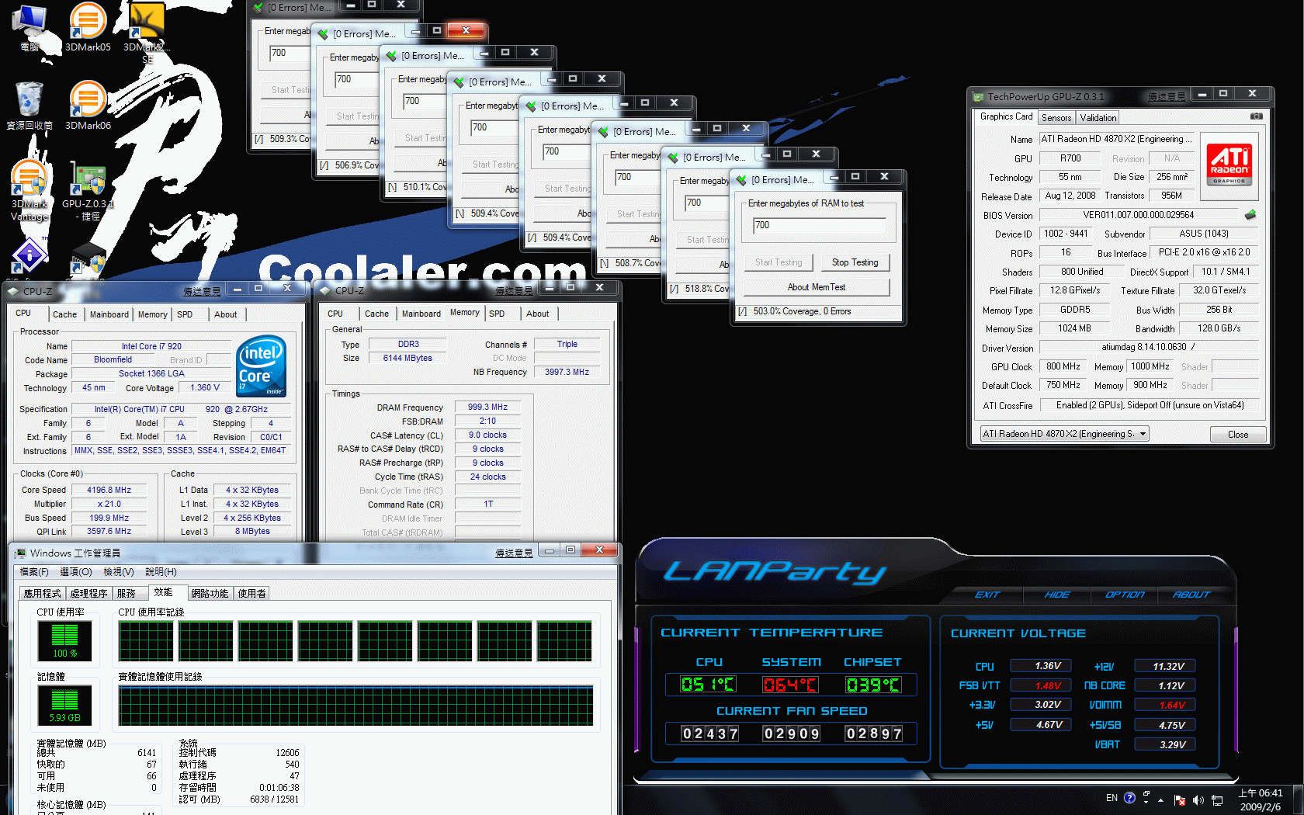Image resolution: width=1304 pixels, height=815 pixels.
Task: Click DRAM Frequency value 999.3 MHz
Action: pyautogui.click(x=487, y=407)
